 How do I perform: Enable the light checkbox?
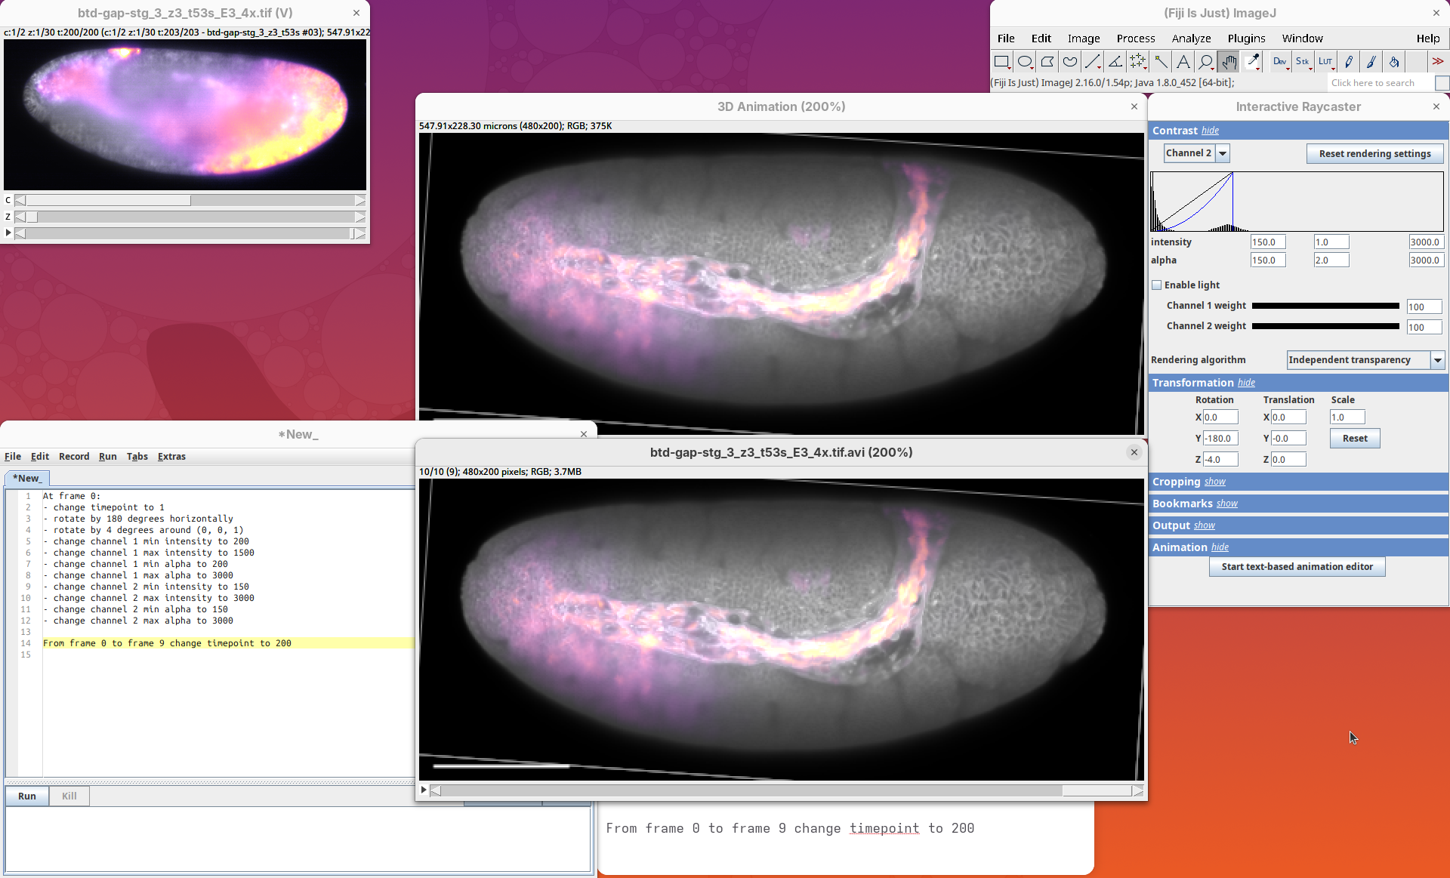(1156, 285)
